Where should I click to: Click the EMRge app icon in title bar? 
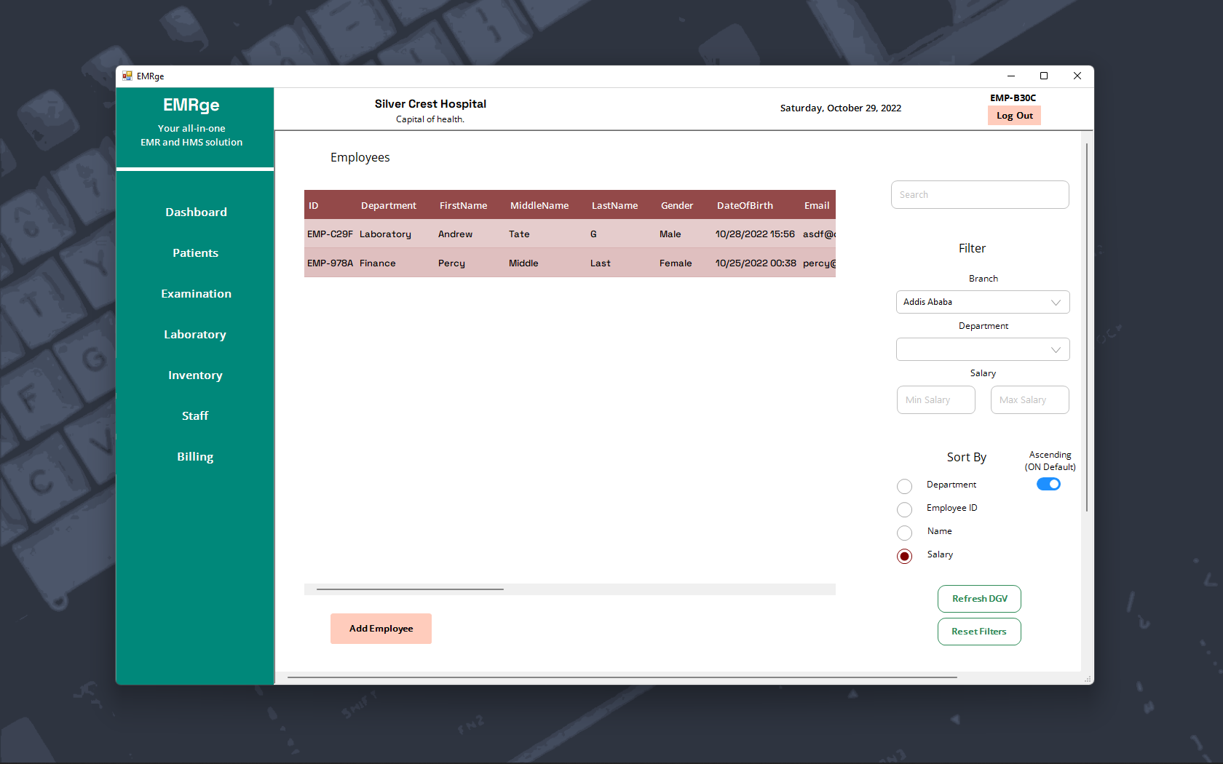127,76
